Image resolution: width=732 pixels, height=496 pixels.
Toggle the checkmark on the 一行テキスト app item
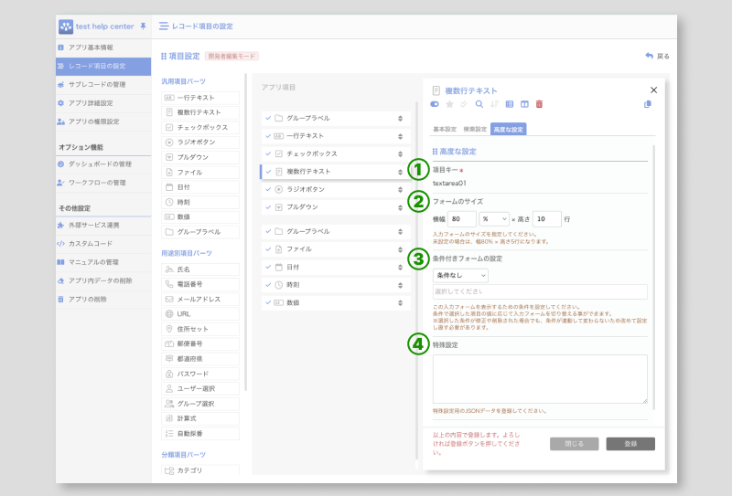pos(268,136)
